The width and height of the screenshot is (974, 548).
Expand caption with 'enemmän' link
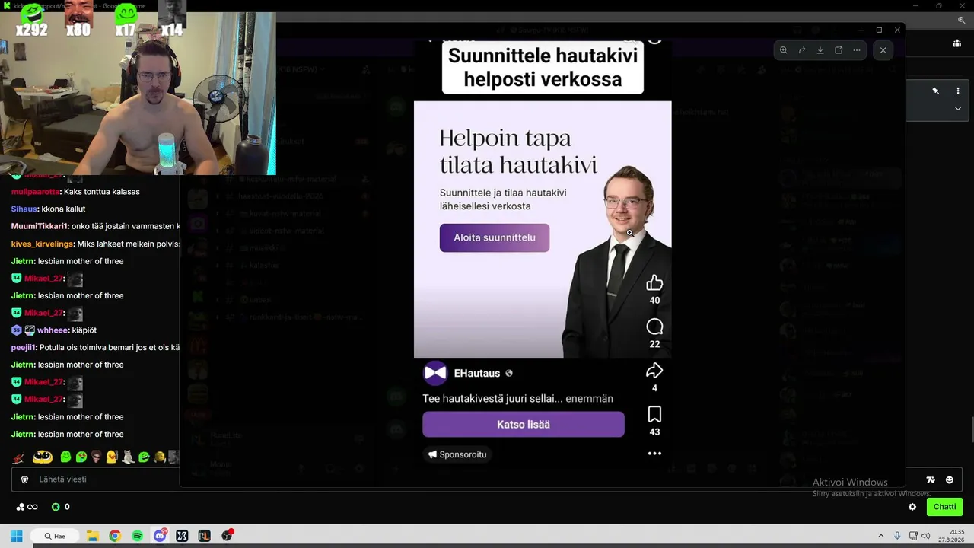(589, 399)
